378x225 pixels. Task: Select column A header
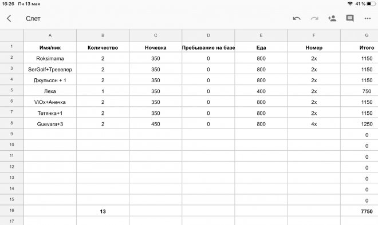[x=50, y=35]
